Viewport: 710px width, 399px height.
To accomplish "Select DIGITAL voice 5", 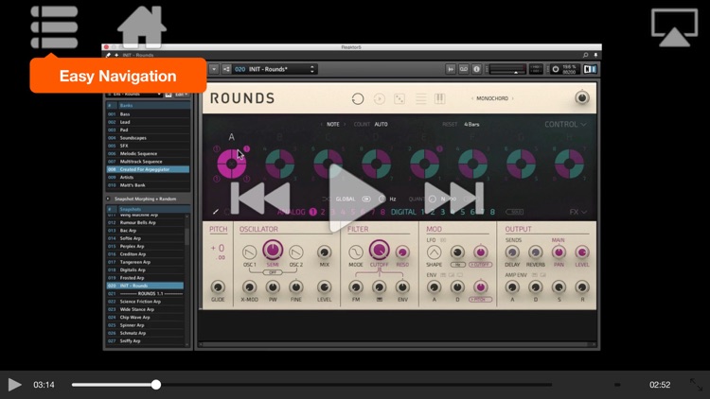I will [x=463, y=212].
